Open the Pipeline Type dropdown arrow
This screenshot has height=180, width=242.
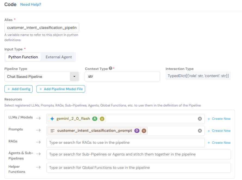[x=74, y=77]
